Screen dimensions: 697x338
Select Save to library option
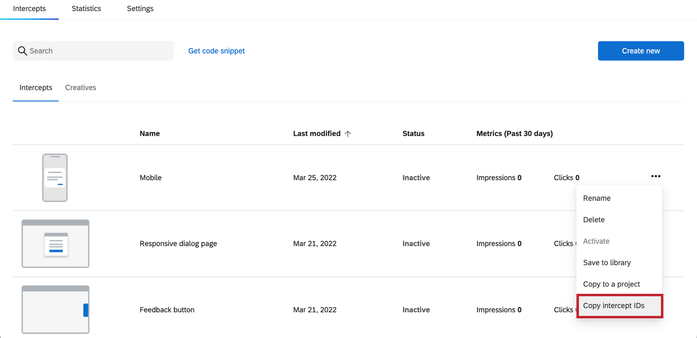[607, 262]
